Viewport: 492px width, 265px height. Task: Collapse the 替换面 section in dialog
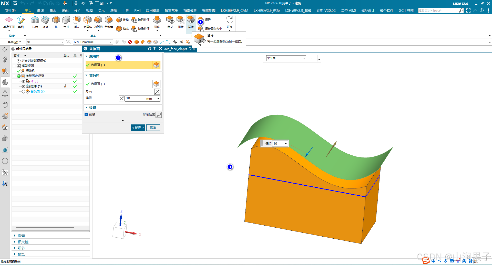pyautogui.click(x=87, y=75)
